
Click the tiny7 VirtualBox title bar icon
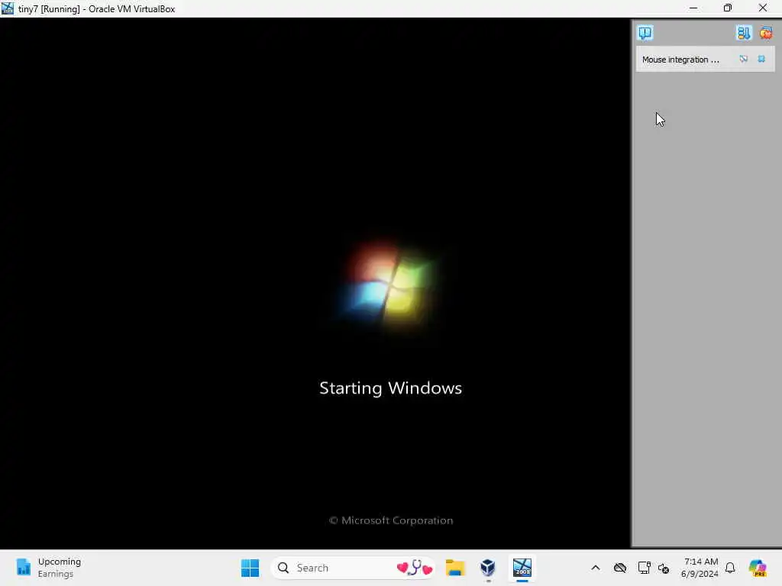click(8, 8)
